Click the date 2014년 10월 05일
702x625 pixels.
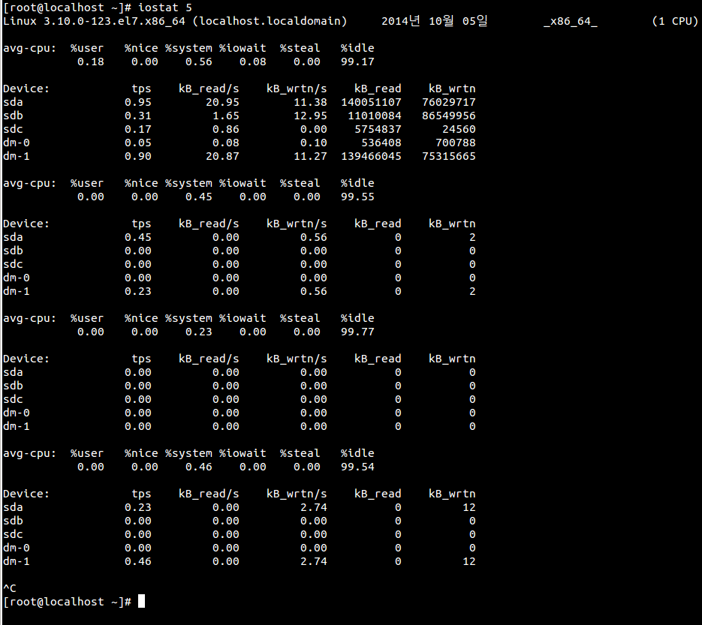(x=434, y=21)
